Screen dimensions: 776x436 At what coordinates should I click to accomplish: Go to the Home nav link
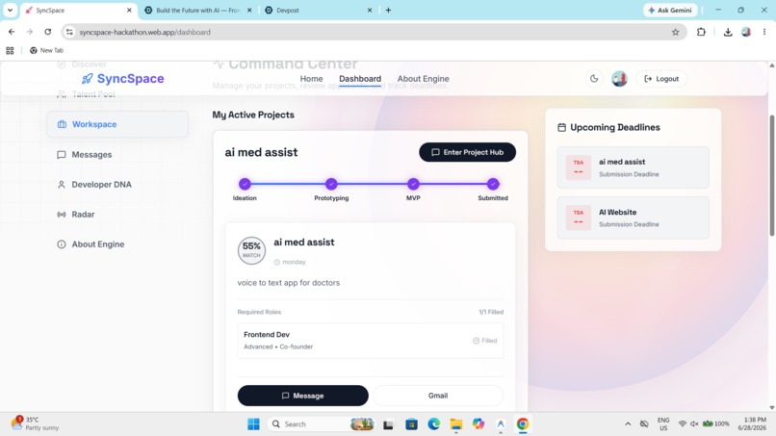[311, 79]
